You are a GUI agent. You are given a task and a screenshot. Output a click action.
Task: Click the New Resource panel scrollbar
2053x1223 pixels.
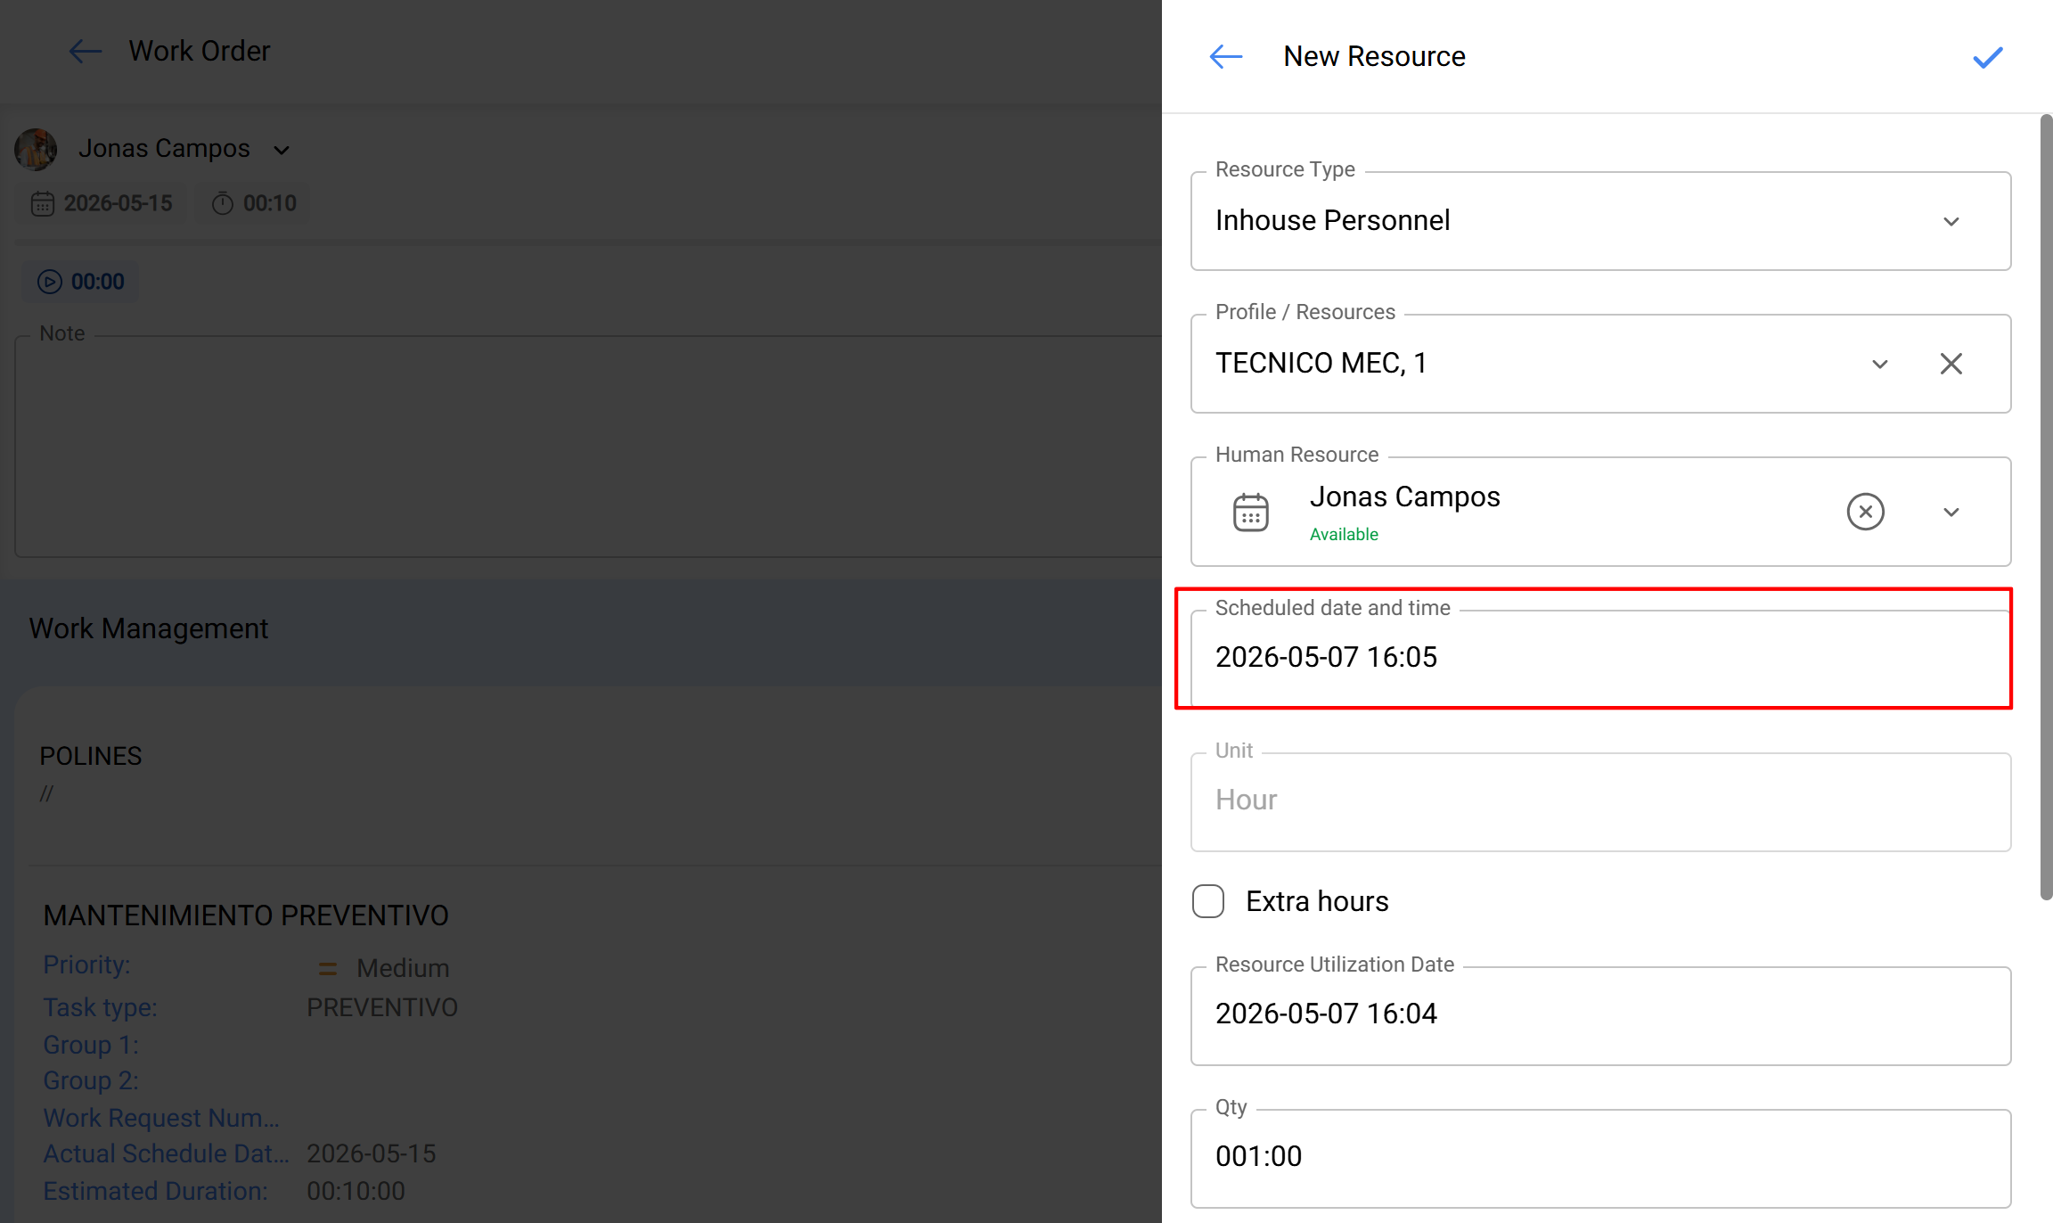point(2046,507)
